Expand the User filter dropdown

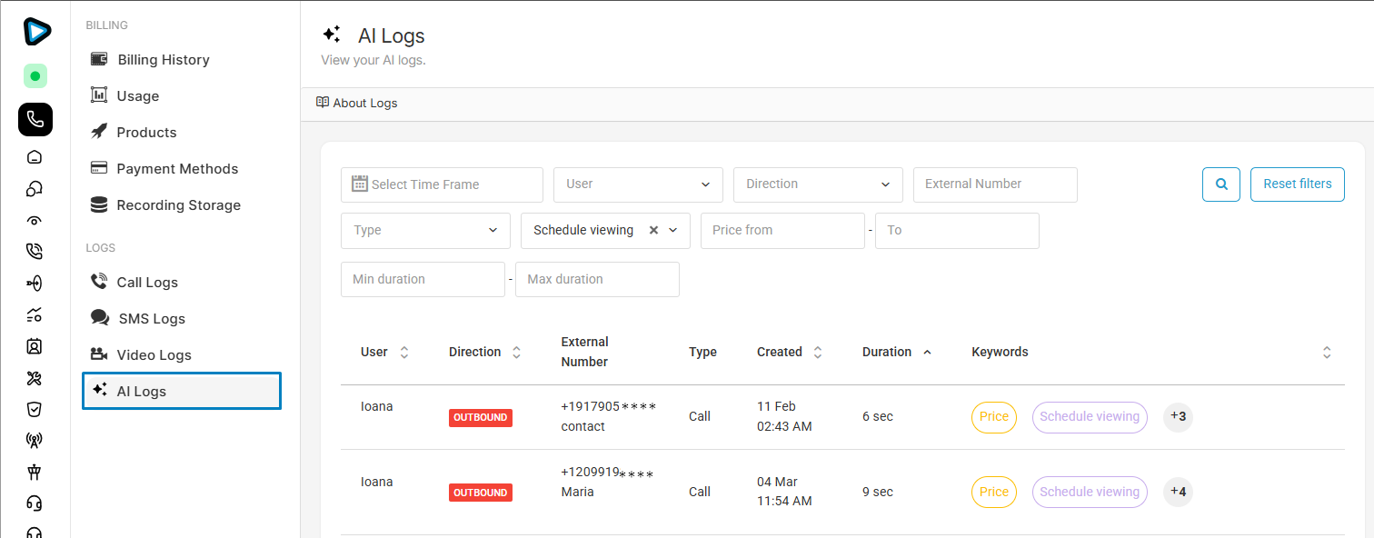click(x=638, y=184)
